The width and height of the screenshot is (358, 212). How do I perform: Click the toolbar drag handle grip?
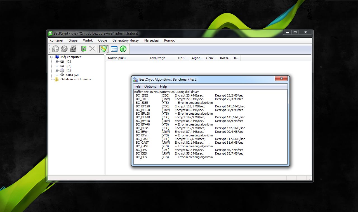point(50,49)
